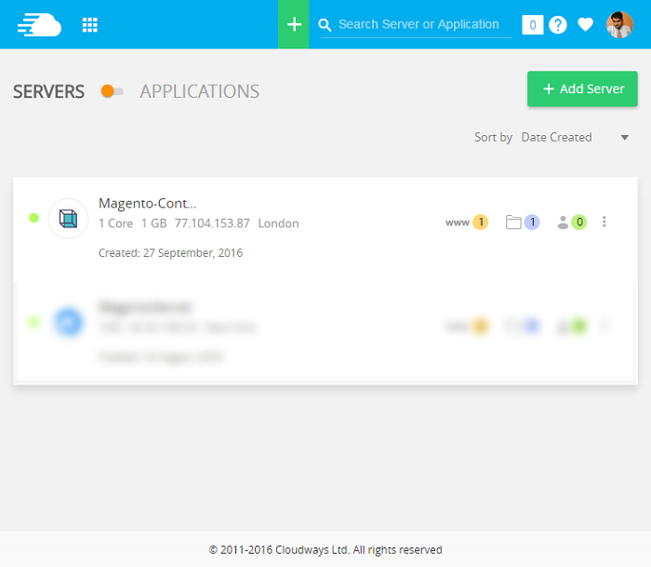Open the three-dot menu for Magento-Cont...
The width and height of the screenshot is (651, 567).
pos(604,222)
